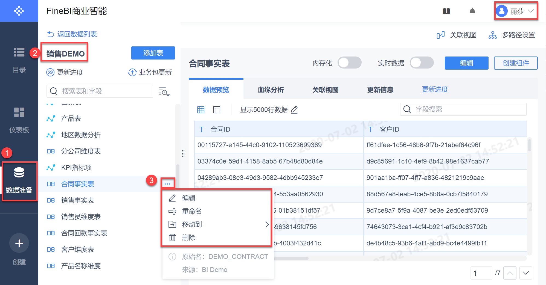
Task: Focus the 字段搜索 input field
Action: coord(463,109)
